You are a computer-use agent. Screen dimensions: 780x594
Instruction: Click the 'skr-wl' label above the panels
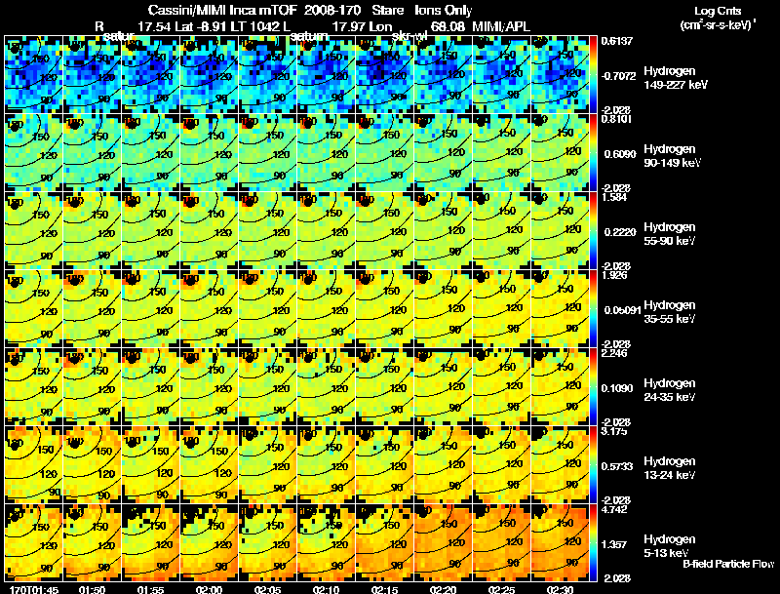click(409, 36)
